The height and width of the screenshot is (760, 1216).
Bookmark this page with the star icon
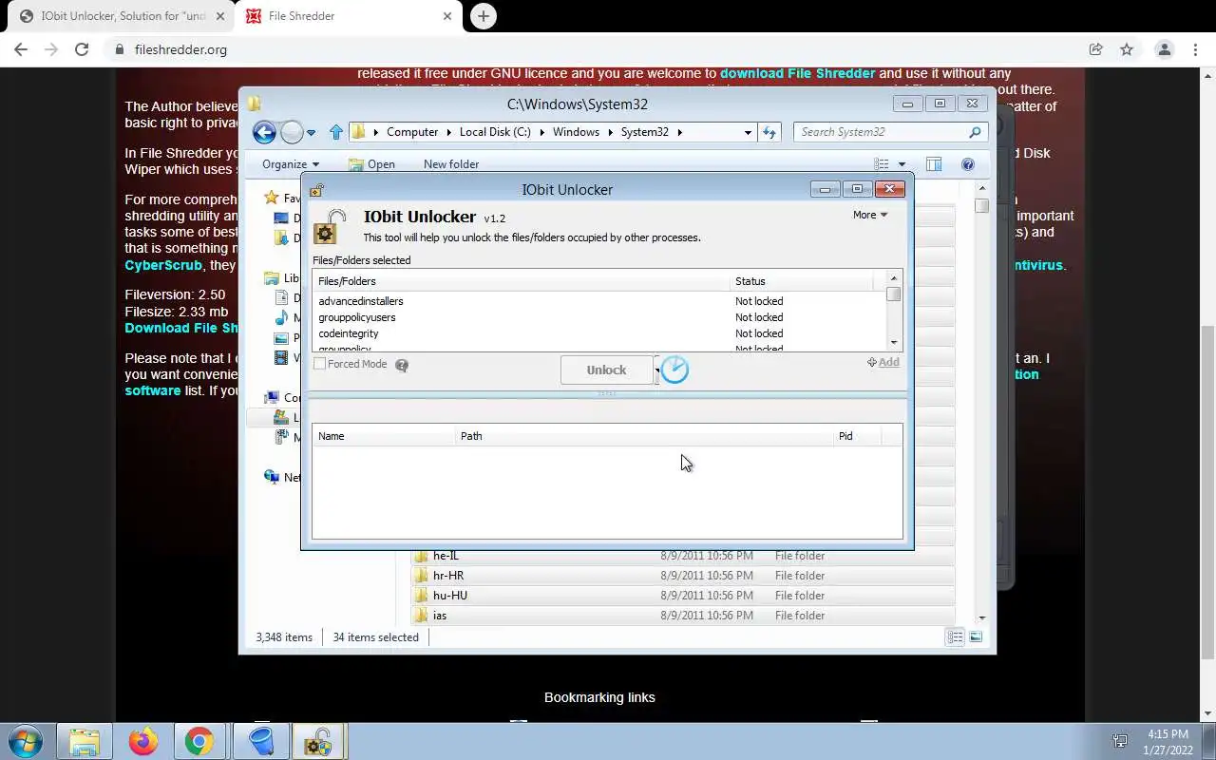(x=1127, y=49)
